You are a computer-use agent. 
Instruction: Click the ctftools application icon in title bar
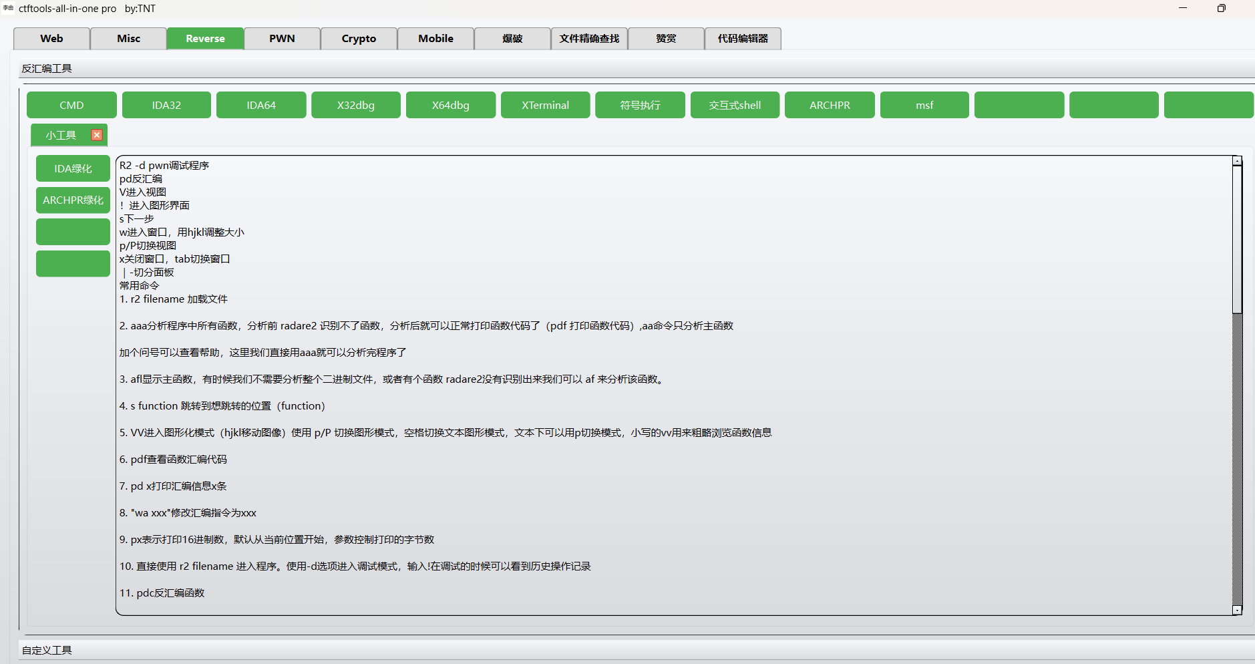(x=7, y=9)
